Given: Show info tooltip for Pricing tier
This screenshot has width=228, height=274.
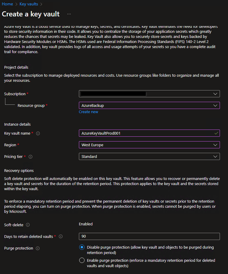Looking at the screenshot, I should 30,157.
